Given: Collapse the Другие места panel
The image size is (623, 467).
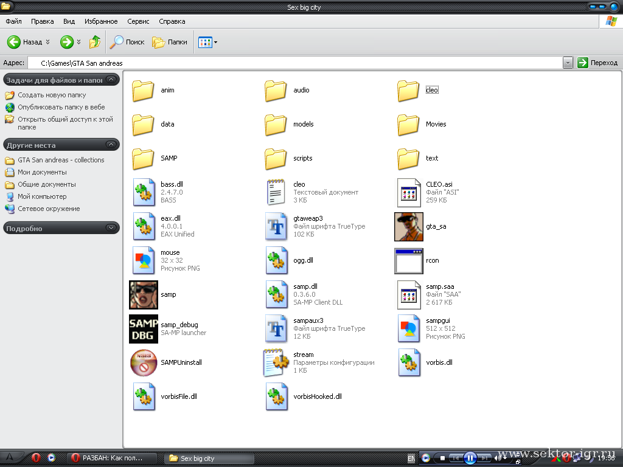Looking at the screenshot, I should [111, 145].
